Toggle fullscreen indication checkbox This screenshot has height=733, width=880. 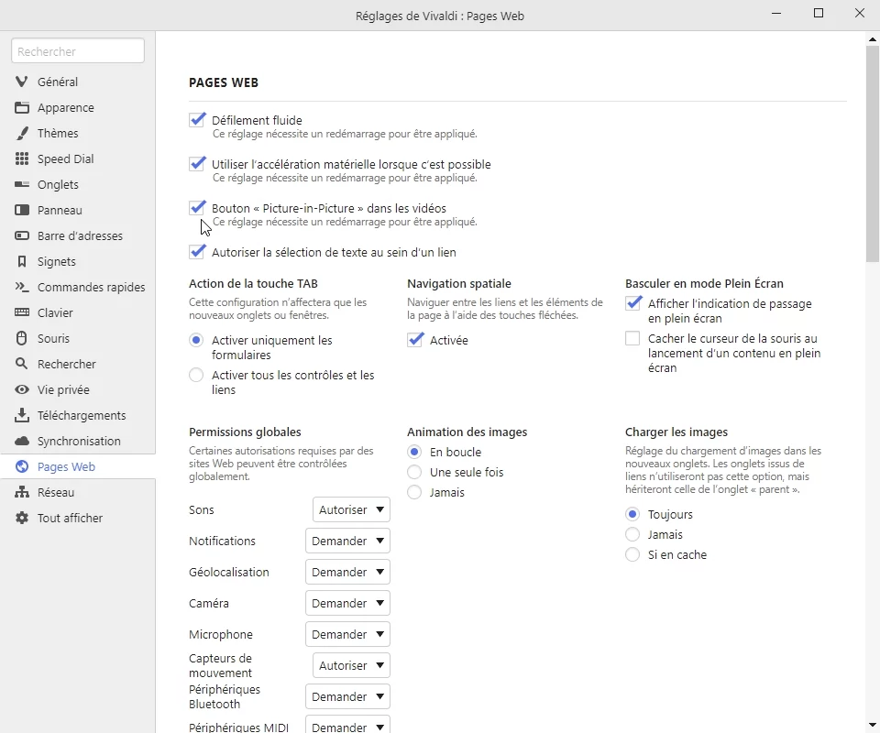[x=633, y=303]
